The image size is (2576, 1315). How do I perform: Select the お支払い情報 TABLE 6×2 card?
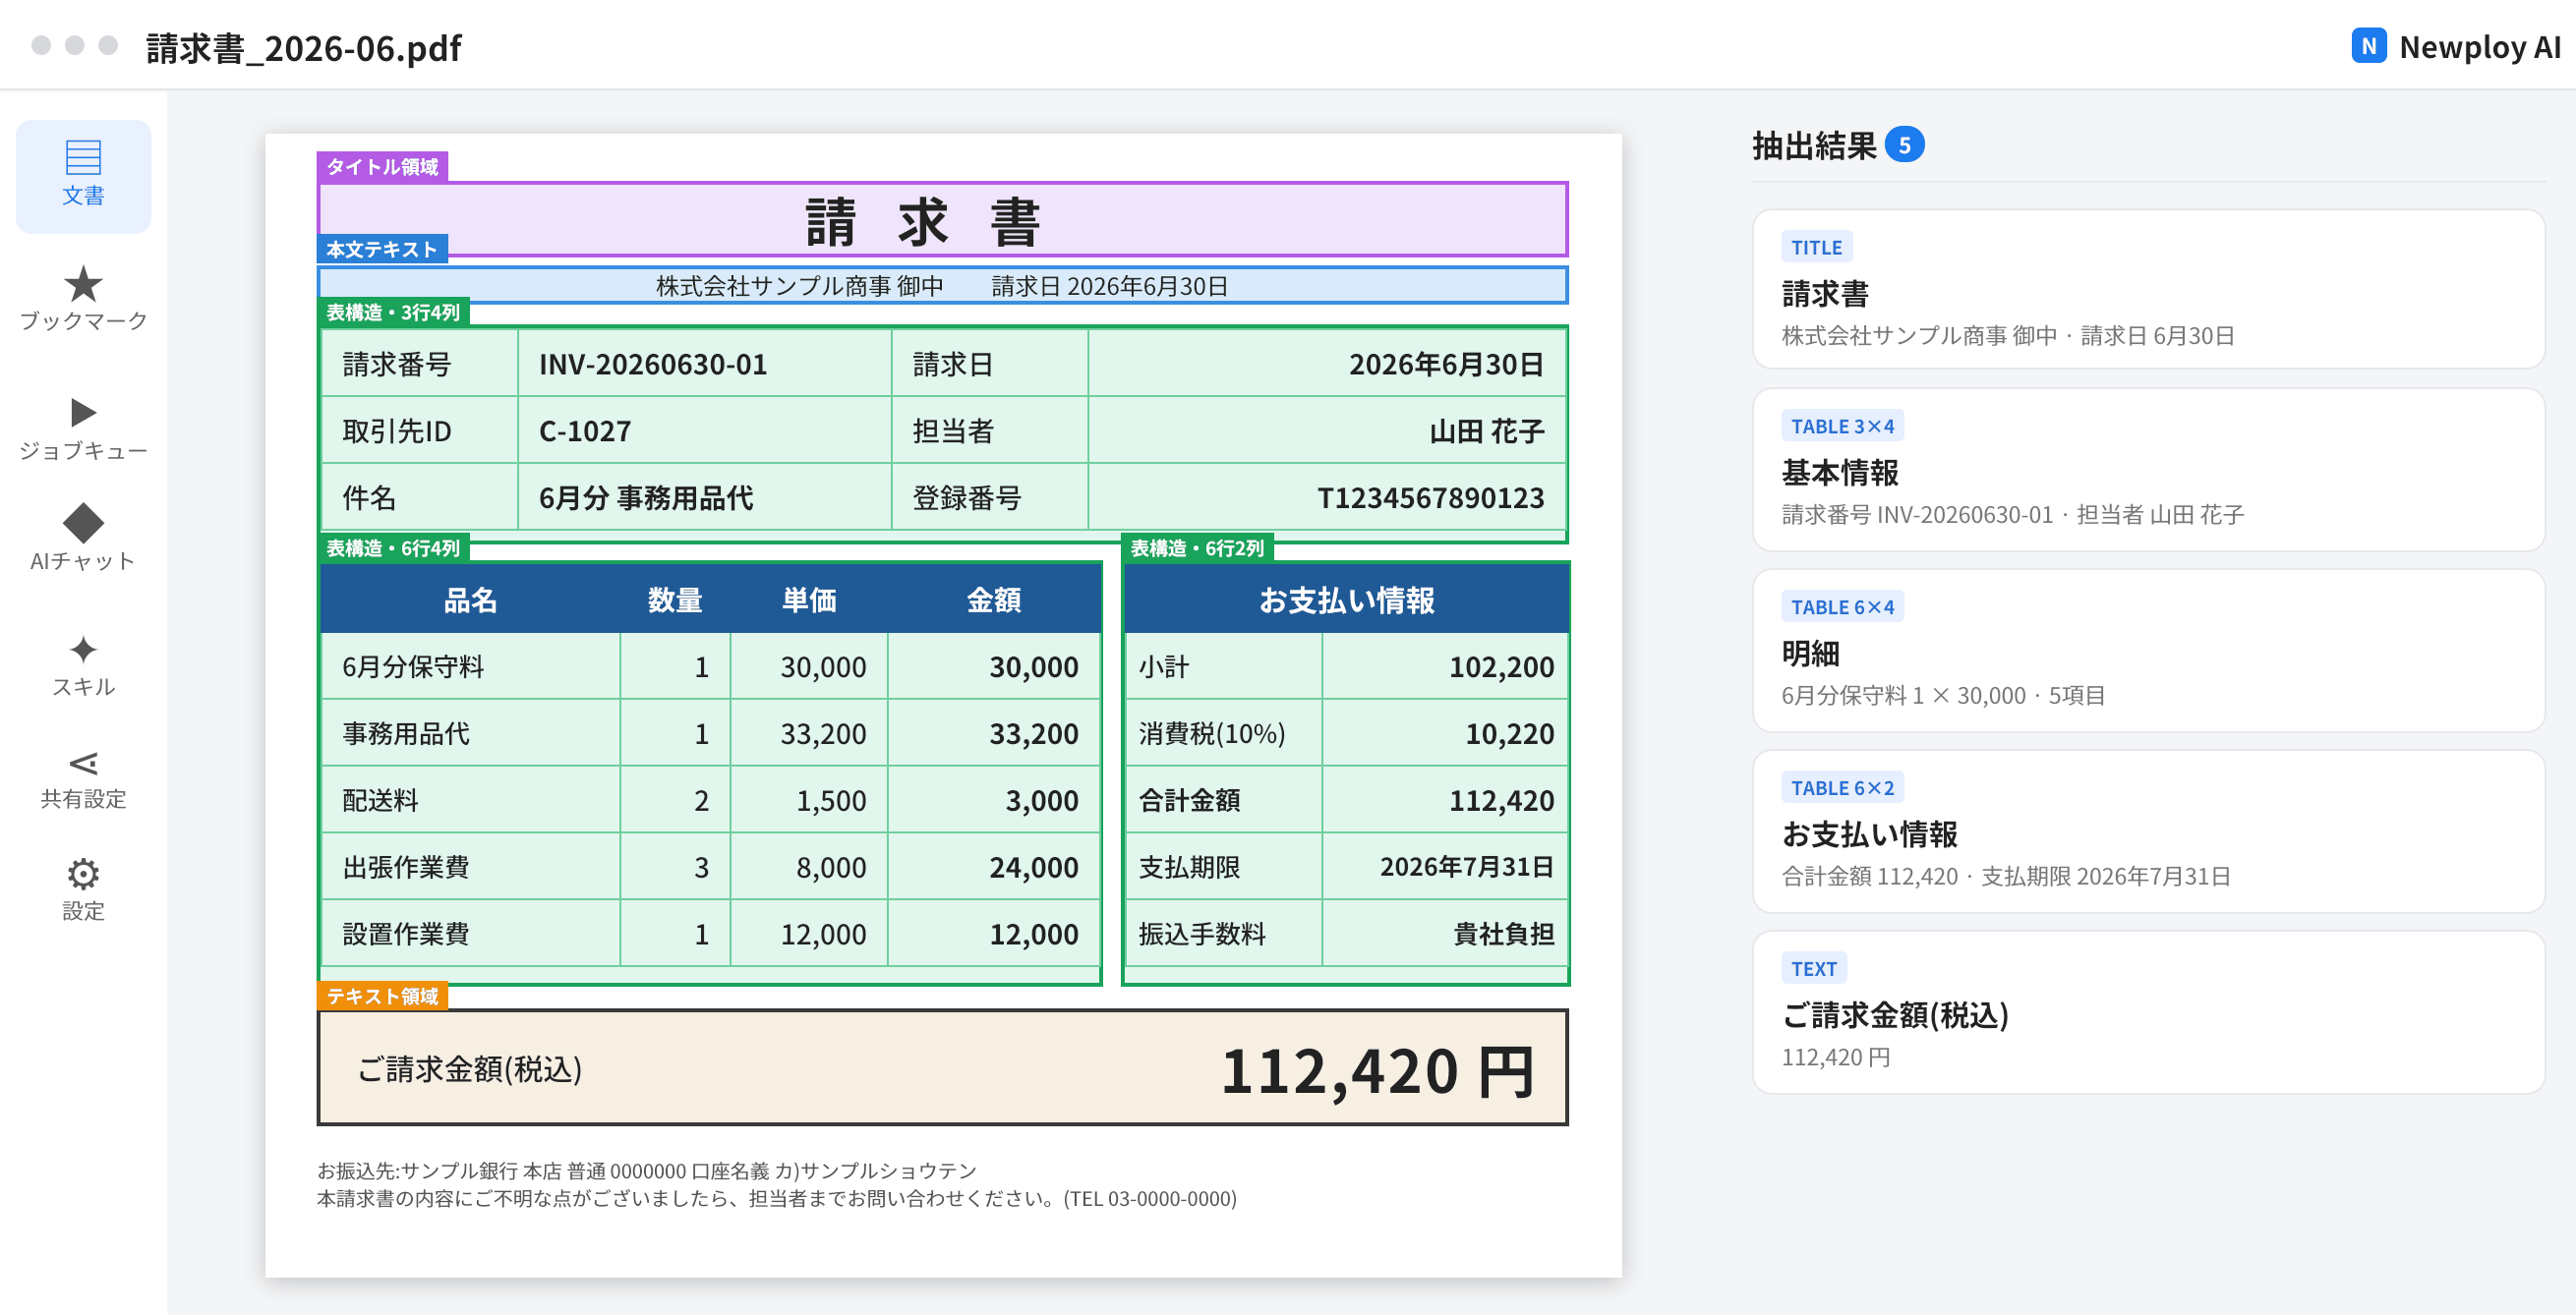[2148, 831]
